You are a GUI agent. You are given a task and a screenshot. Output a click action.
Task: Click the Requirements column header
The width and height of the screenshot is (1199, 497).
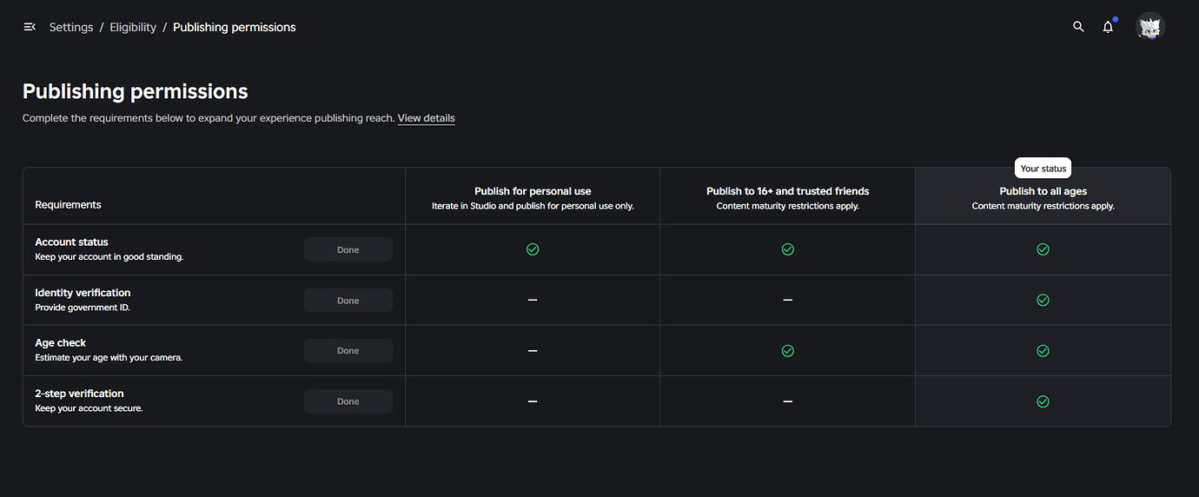pos(68,205)
